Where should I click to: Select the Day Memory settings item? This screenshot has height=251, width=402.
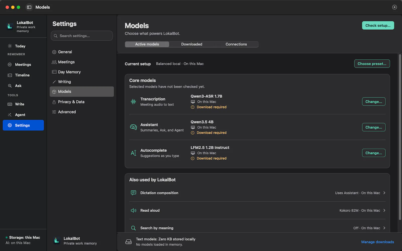[x=82, y=72]
